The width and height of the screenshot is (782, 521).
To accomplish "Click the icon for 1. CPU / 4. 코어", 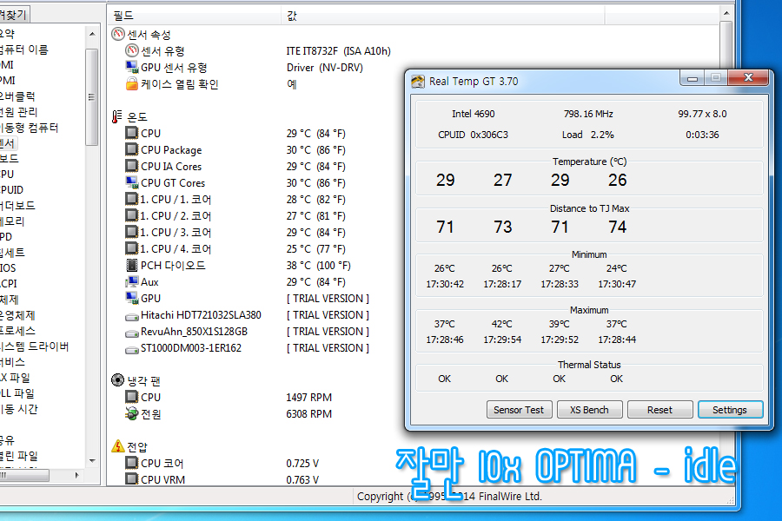I will 132,248.
